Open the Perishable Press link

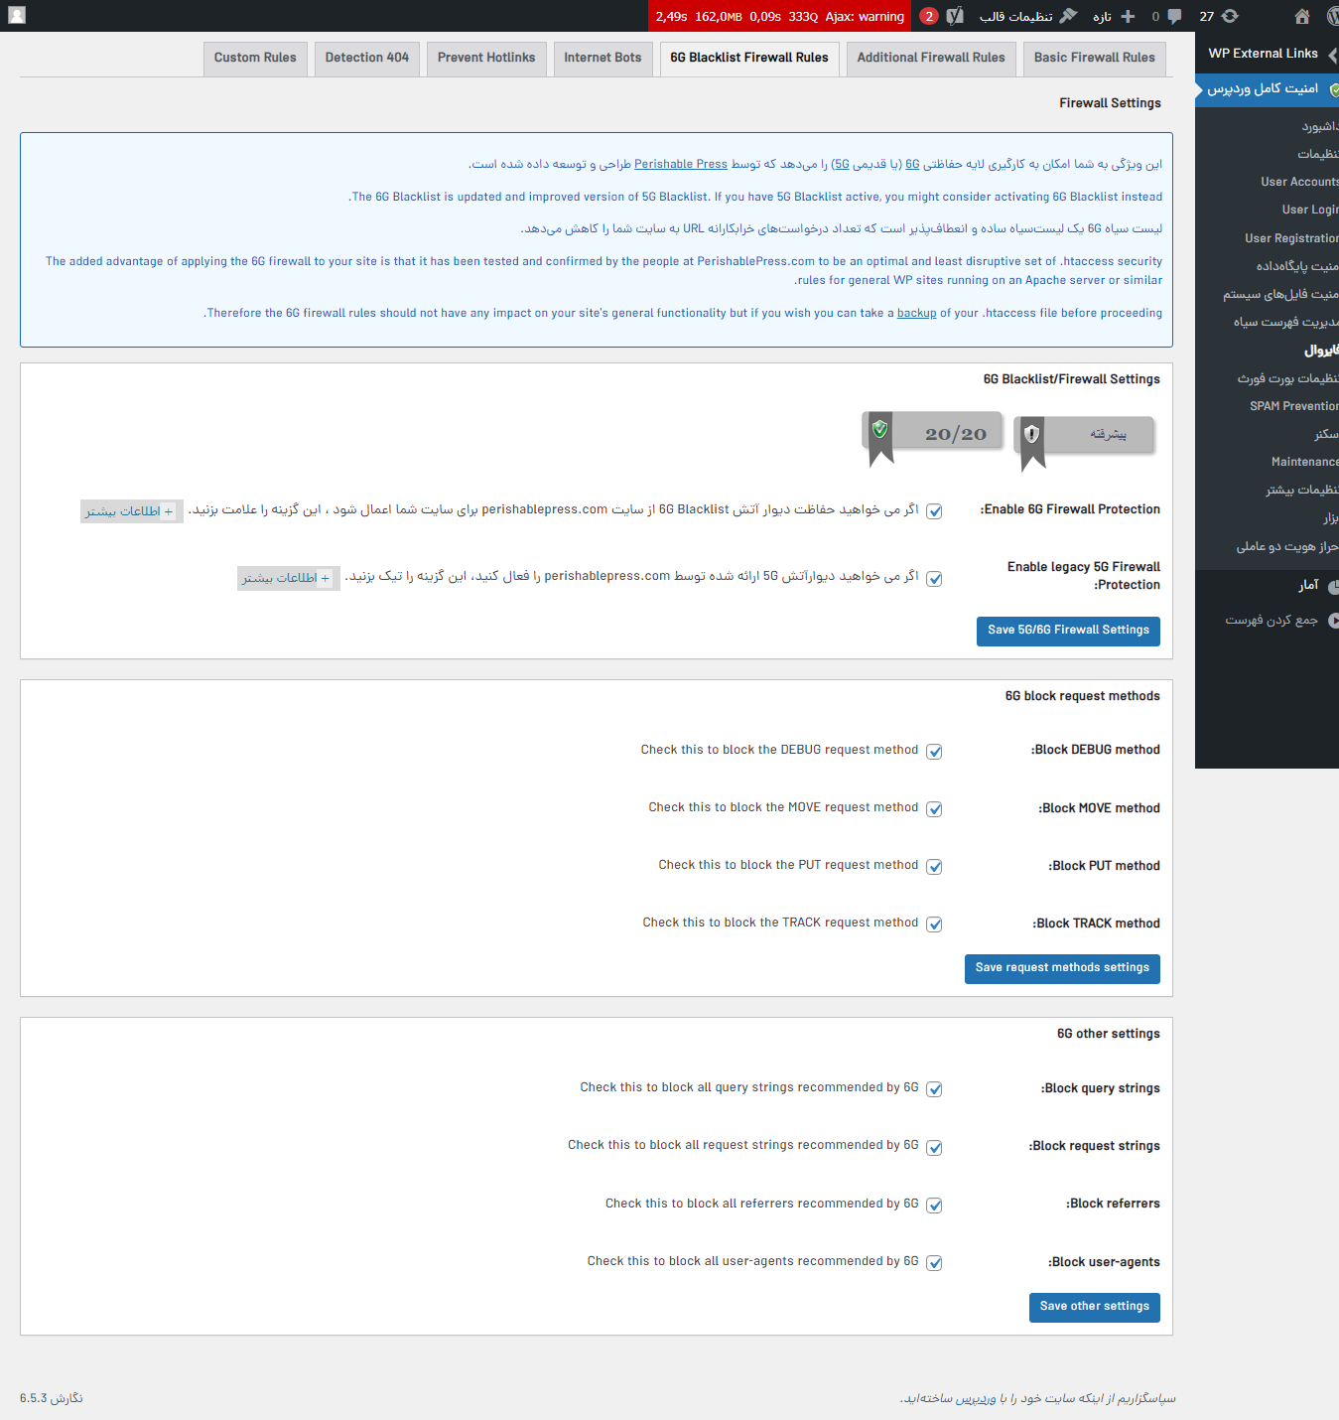point(681,165)
